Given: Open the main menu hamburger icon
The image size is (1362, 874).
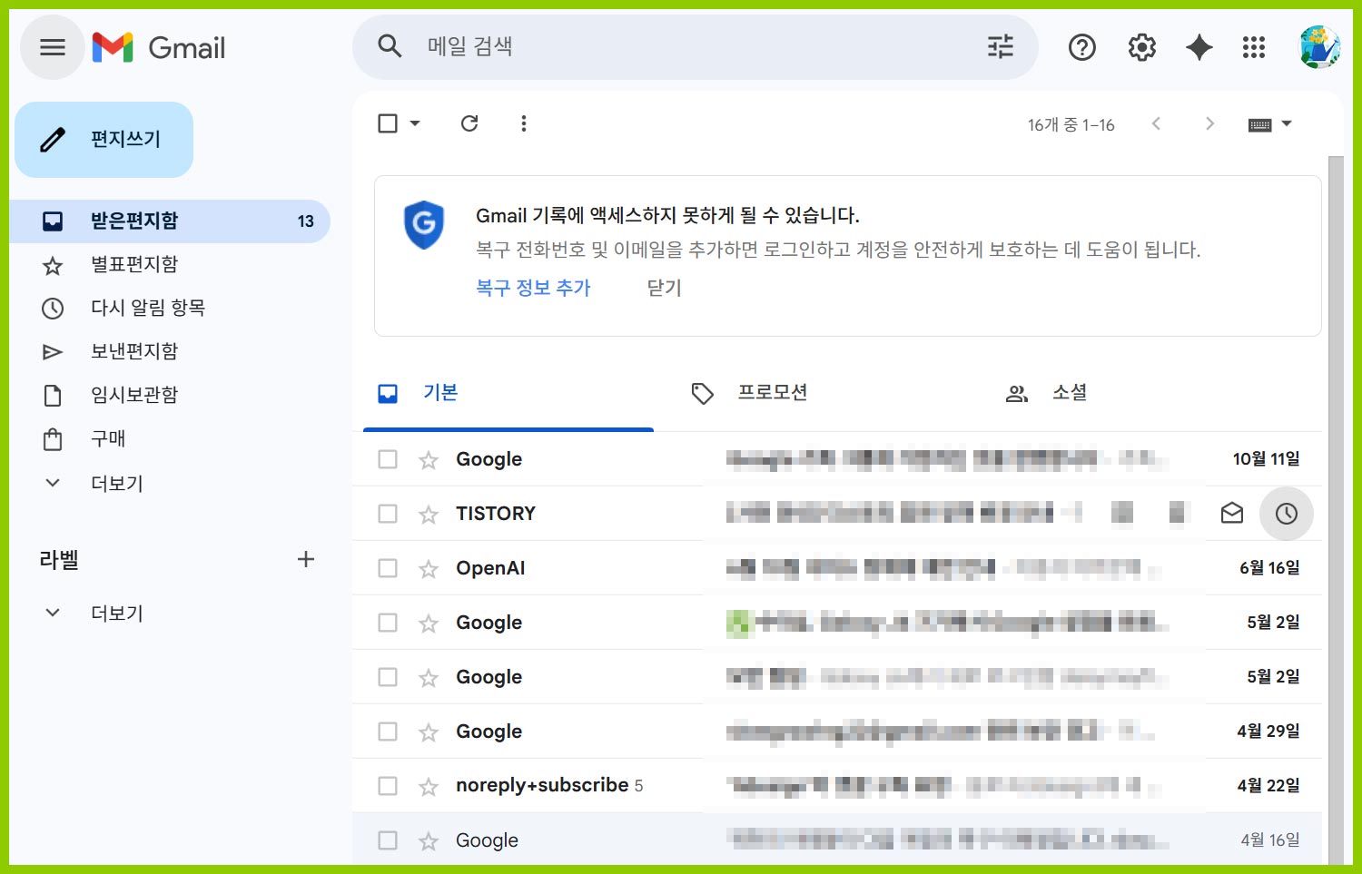Looking at the screenshot, I should 53,47.
